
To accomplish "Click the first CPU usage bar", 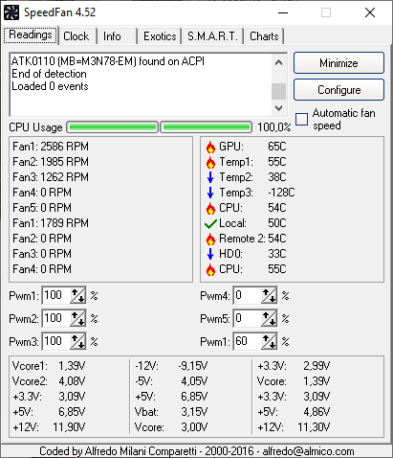I will click(112, 127).
